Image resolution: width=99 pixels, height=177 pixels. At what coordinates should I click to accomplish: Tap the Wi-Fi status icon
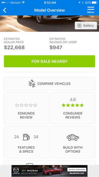(23, 2)
